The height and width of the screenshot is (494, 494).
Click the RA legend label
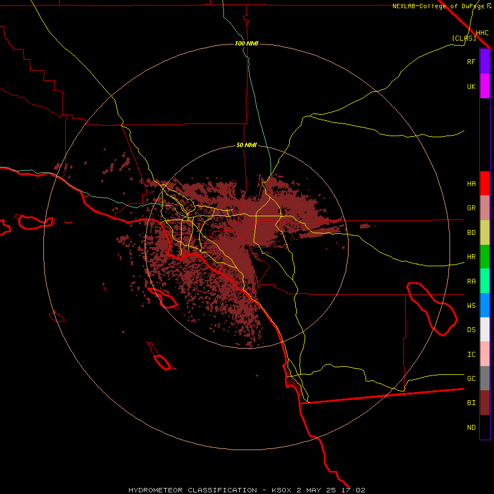471,282
